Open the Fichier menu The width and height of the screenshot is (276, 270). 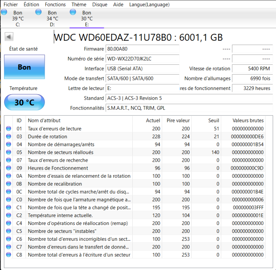coord(10,4)
